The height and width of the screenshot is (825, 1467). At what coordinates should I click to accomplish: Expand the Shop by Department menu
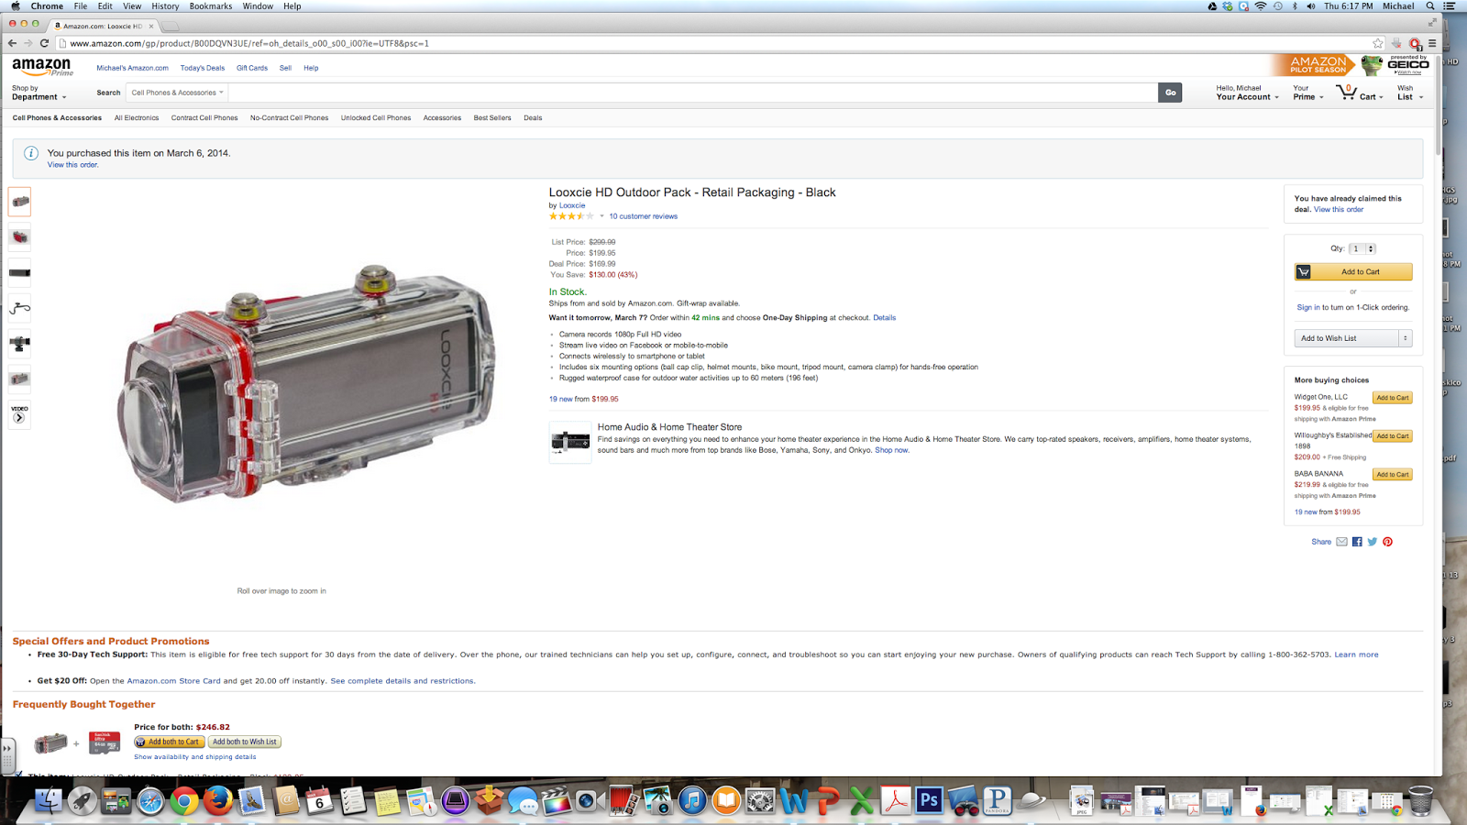pos(39,93)
